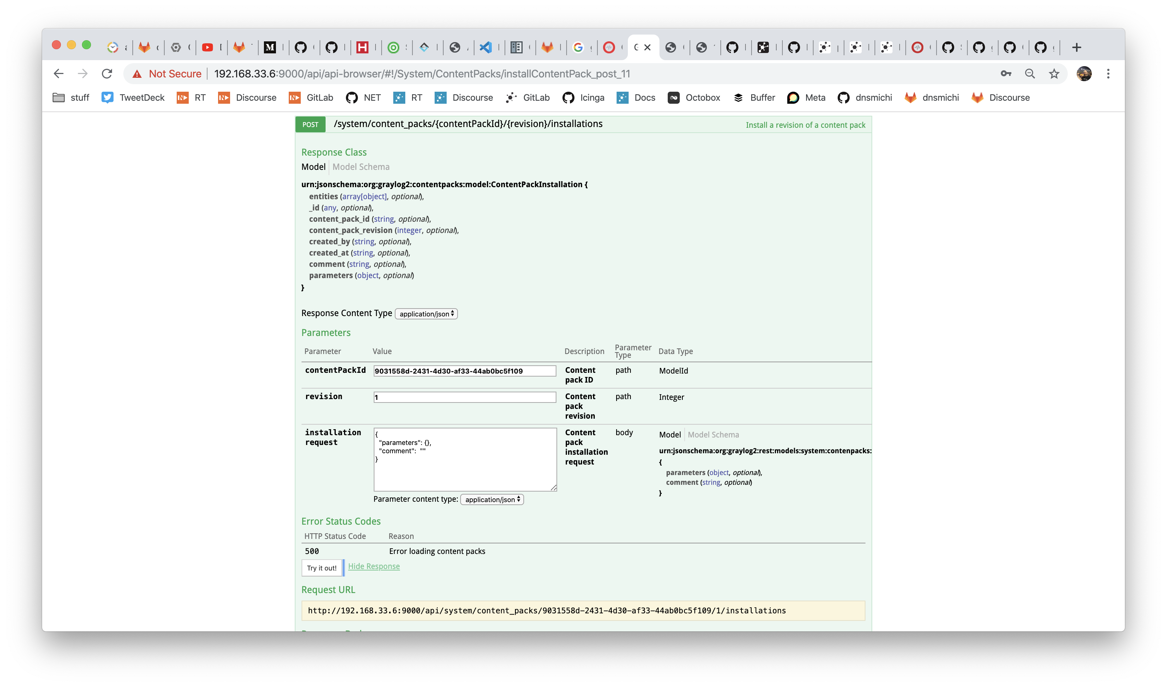
Task: Open the Icinga GitHub bookmark
Action: 583,98
